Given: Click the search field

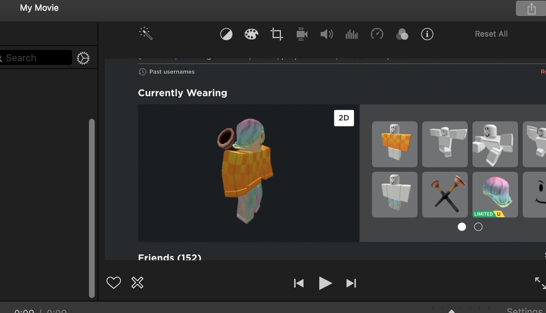Looking at the screenshot, I should pyautogui.click(x=36, y=58).
